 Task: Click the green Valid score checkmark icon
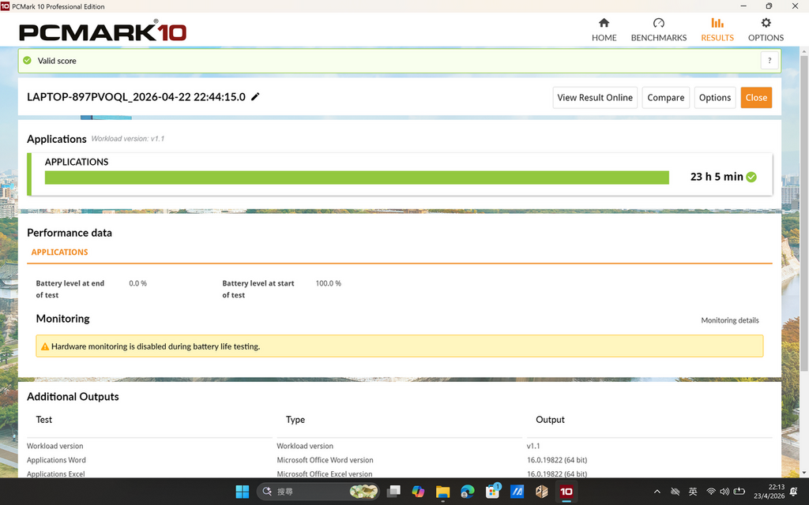click(28, 60)
